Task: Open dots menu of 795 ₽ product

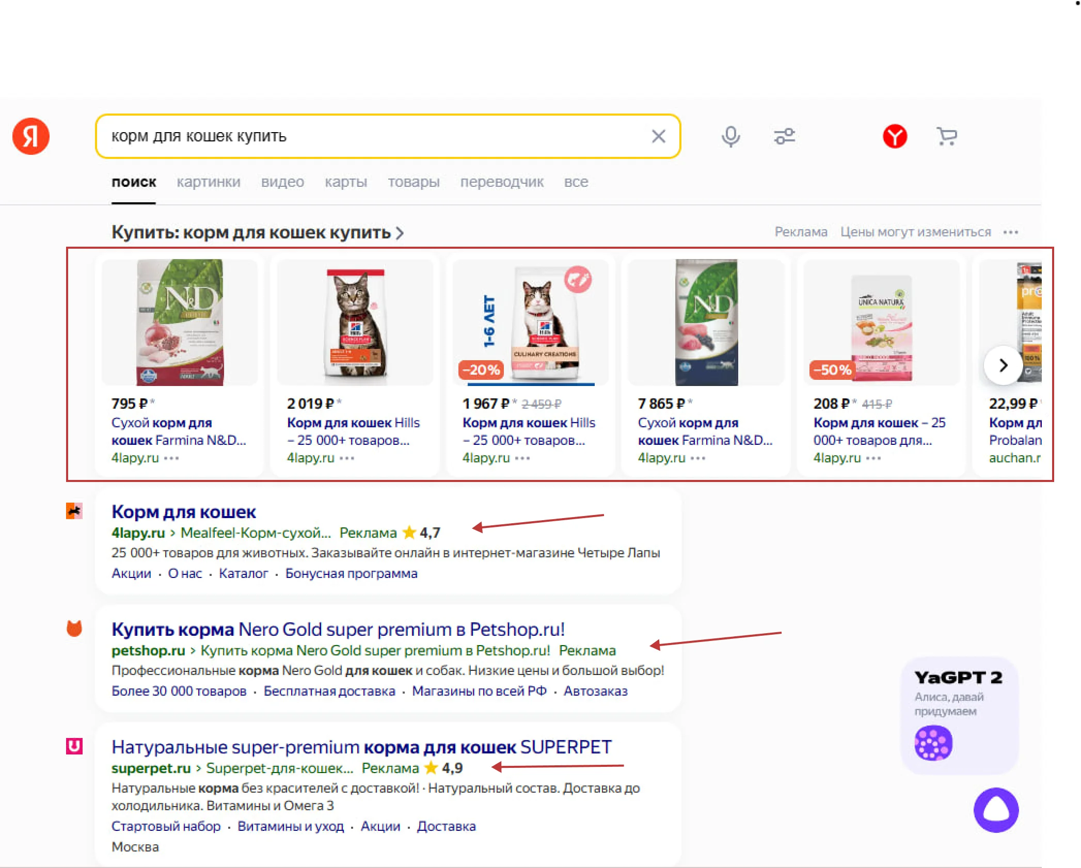Action: coord(171,458)
